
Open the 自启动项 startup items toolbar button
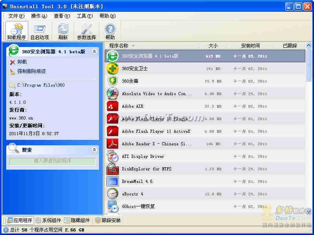[x=40, y=31]
